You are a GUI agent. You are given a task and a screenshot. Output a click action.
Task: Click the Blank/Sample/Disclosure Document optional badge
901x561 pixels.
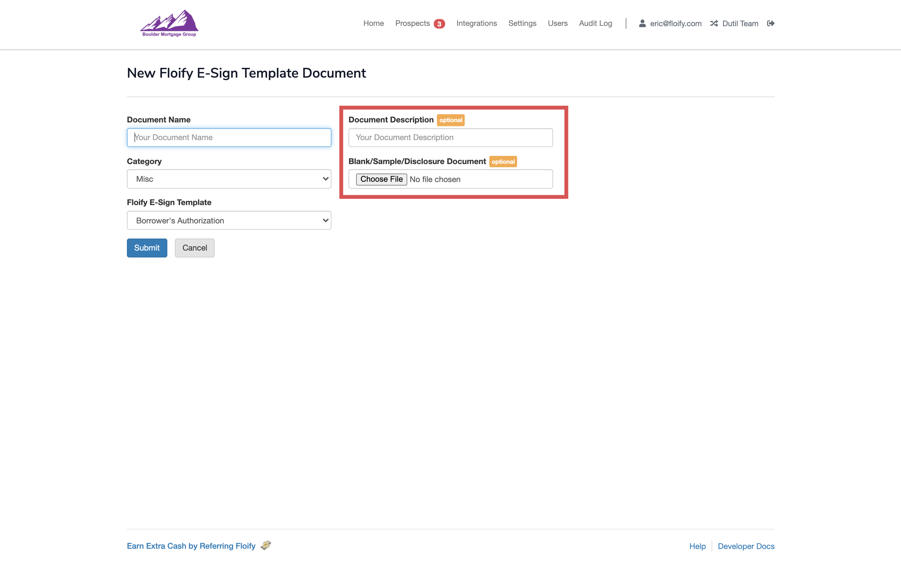point(503,162)
